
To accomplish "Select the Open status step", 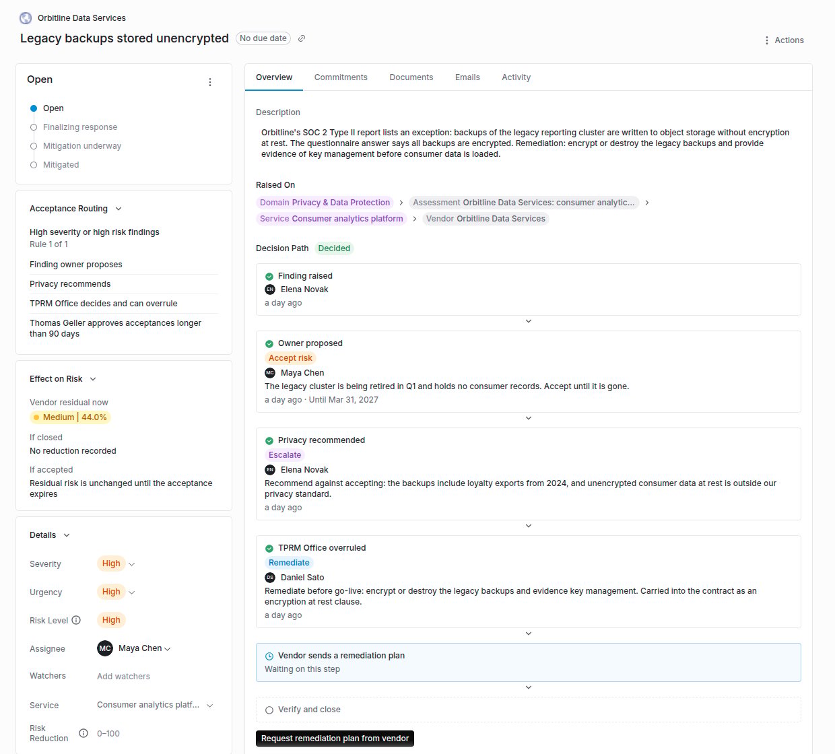I will click(47, 108).
